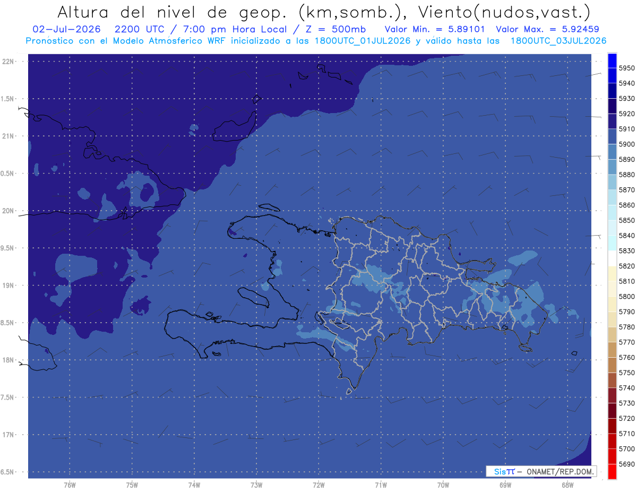637x492 pixels.
Task: Click the '69W' longitude label
Action: (x=505, y=485)
